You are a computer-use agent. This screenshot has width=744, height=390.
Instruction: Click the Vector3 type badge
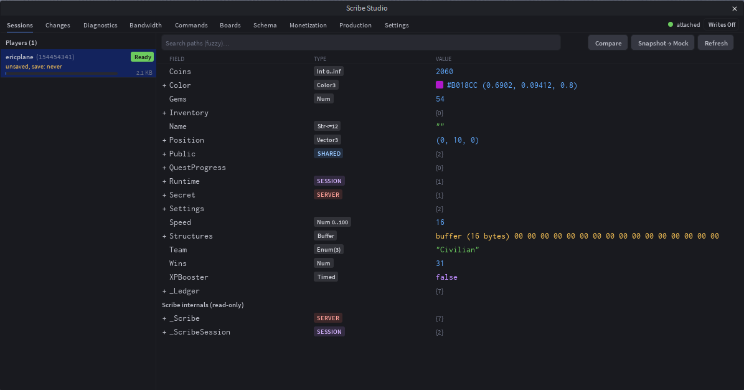coord(327,140)
